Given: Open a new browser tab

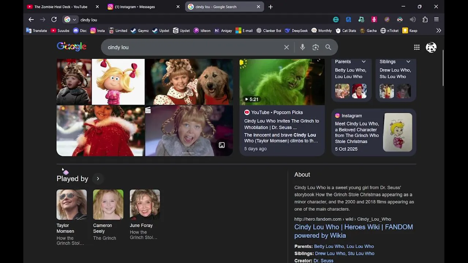Looking at the screenshot, I should point(271,7).
